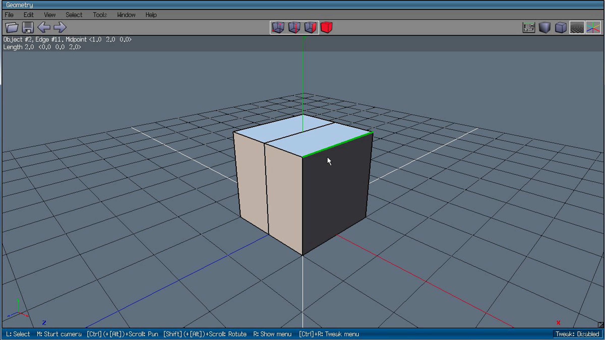This screenshot has height=340, width=605.
Task: Click the red X axis label
Action: [x=558, y=323]
